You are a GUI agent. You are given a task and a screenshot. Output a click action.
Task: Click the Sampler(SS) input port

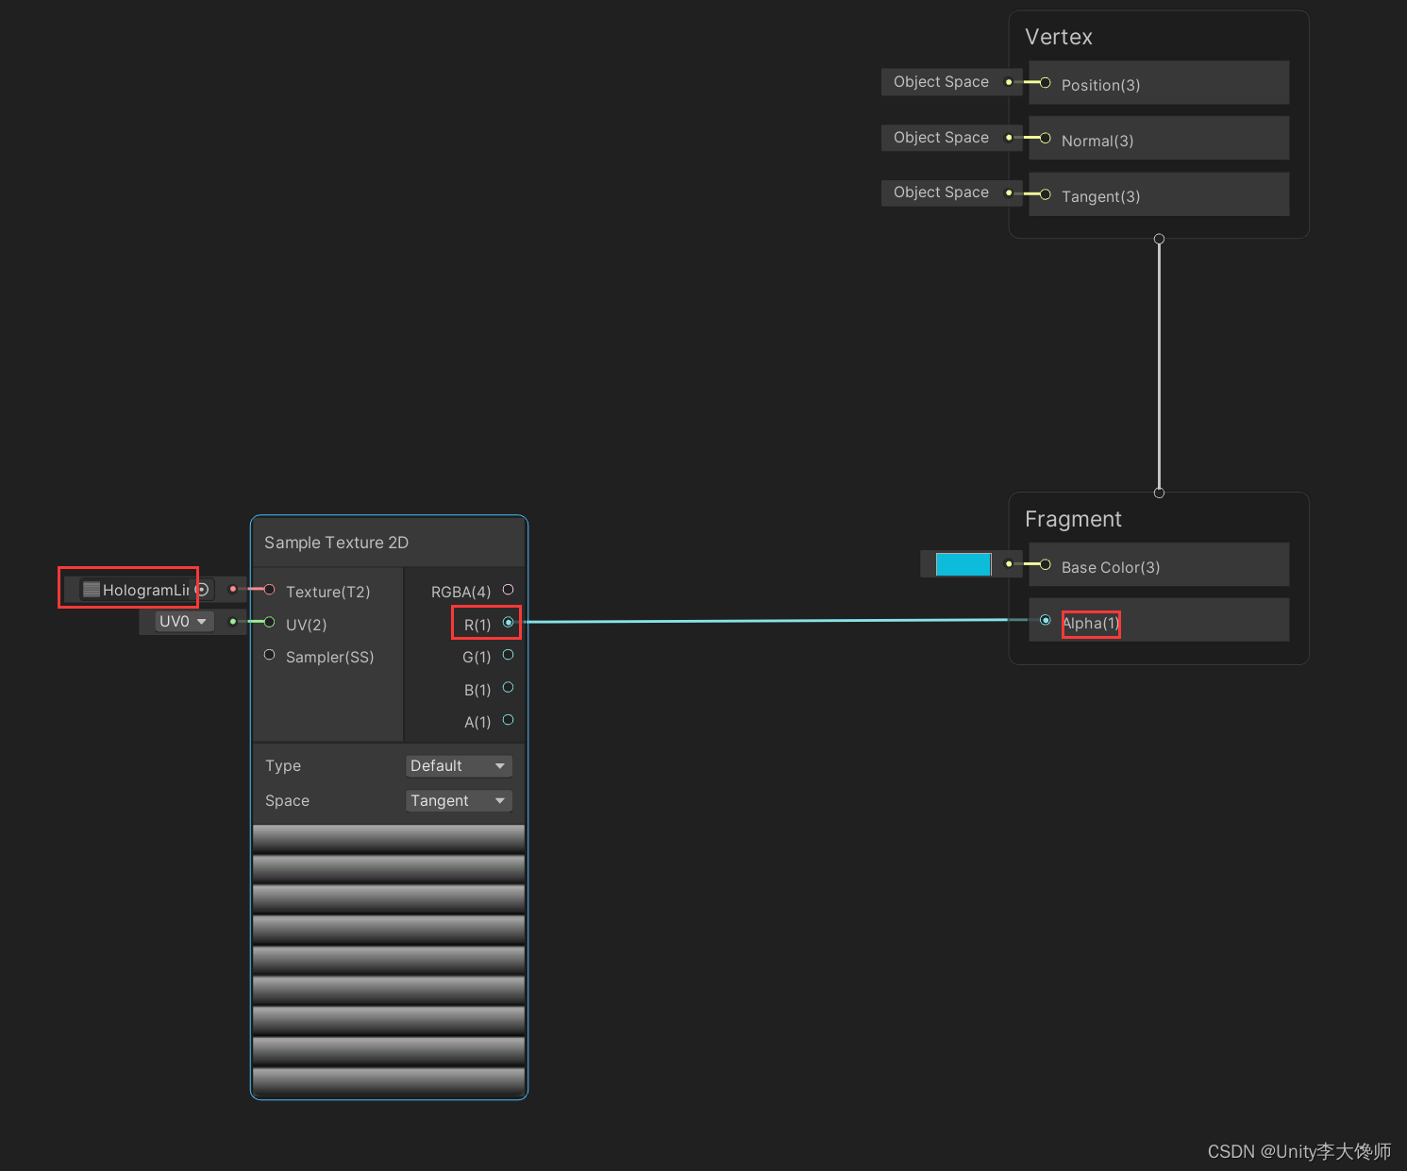269,655
